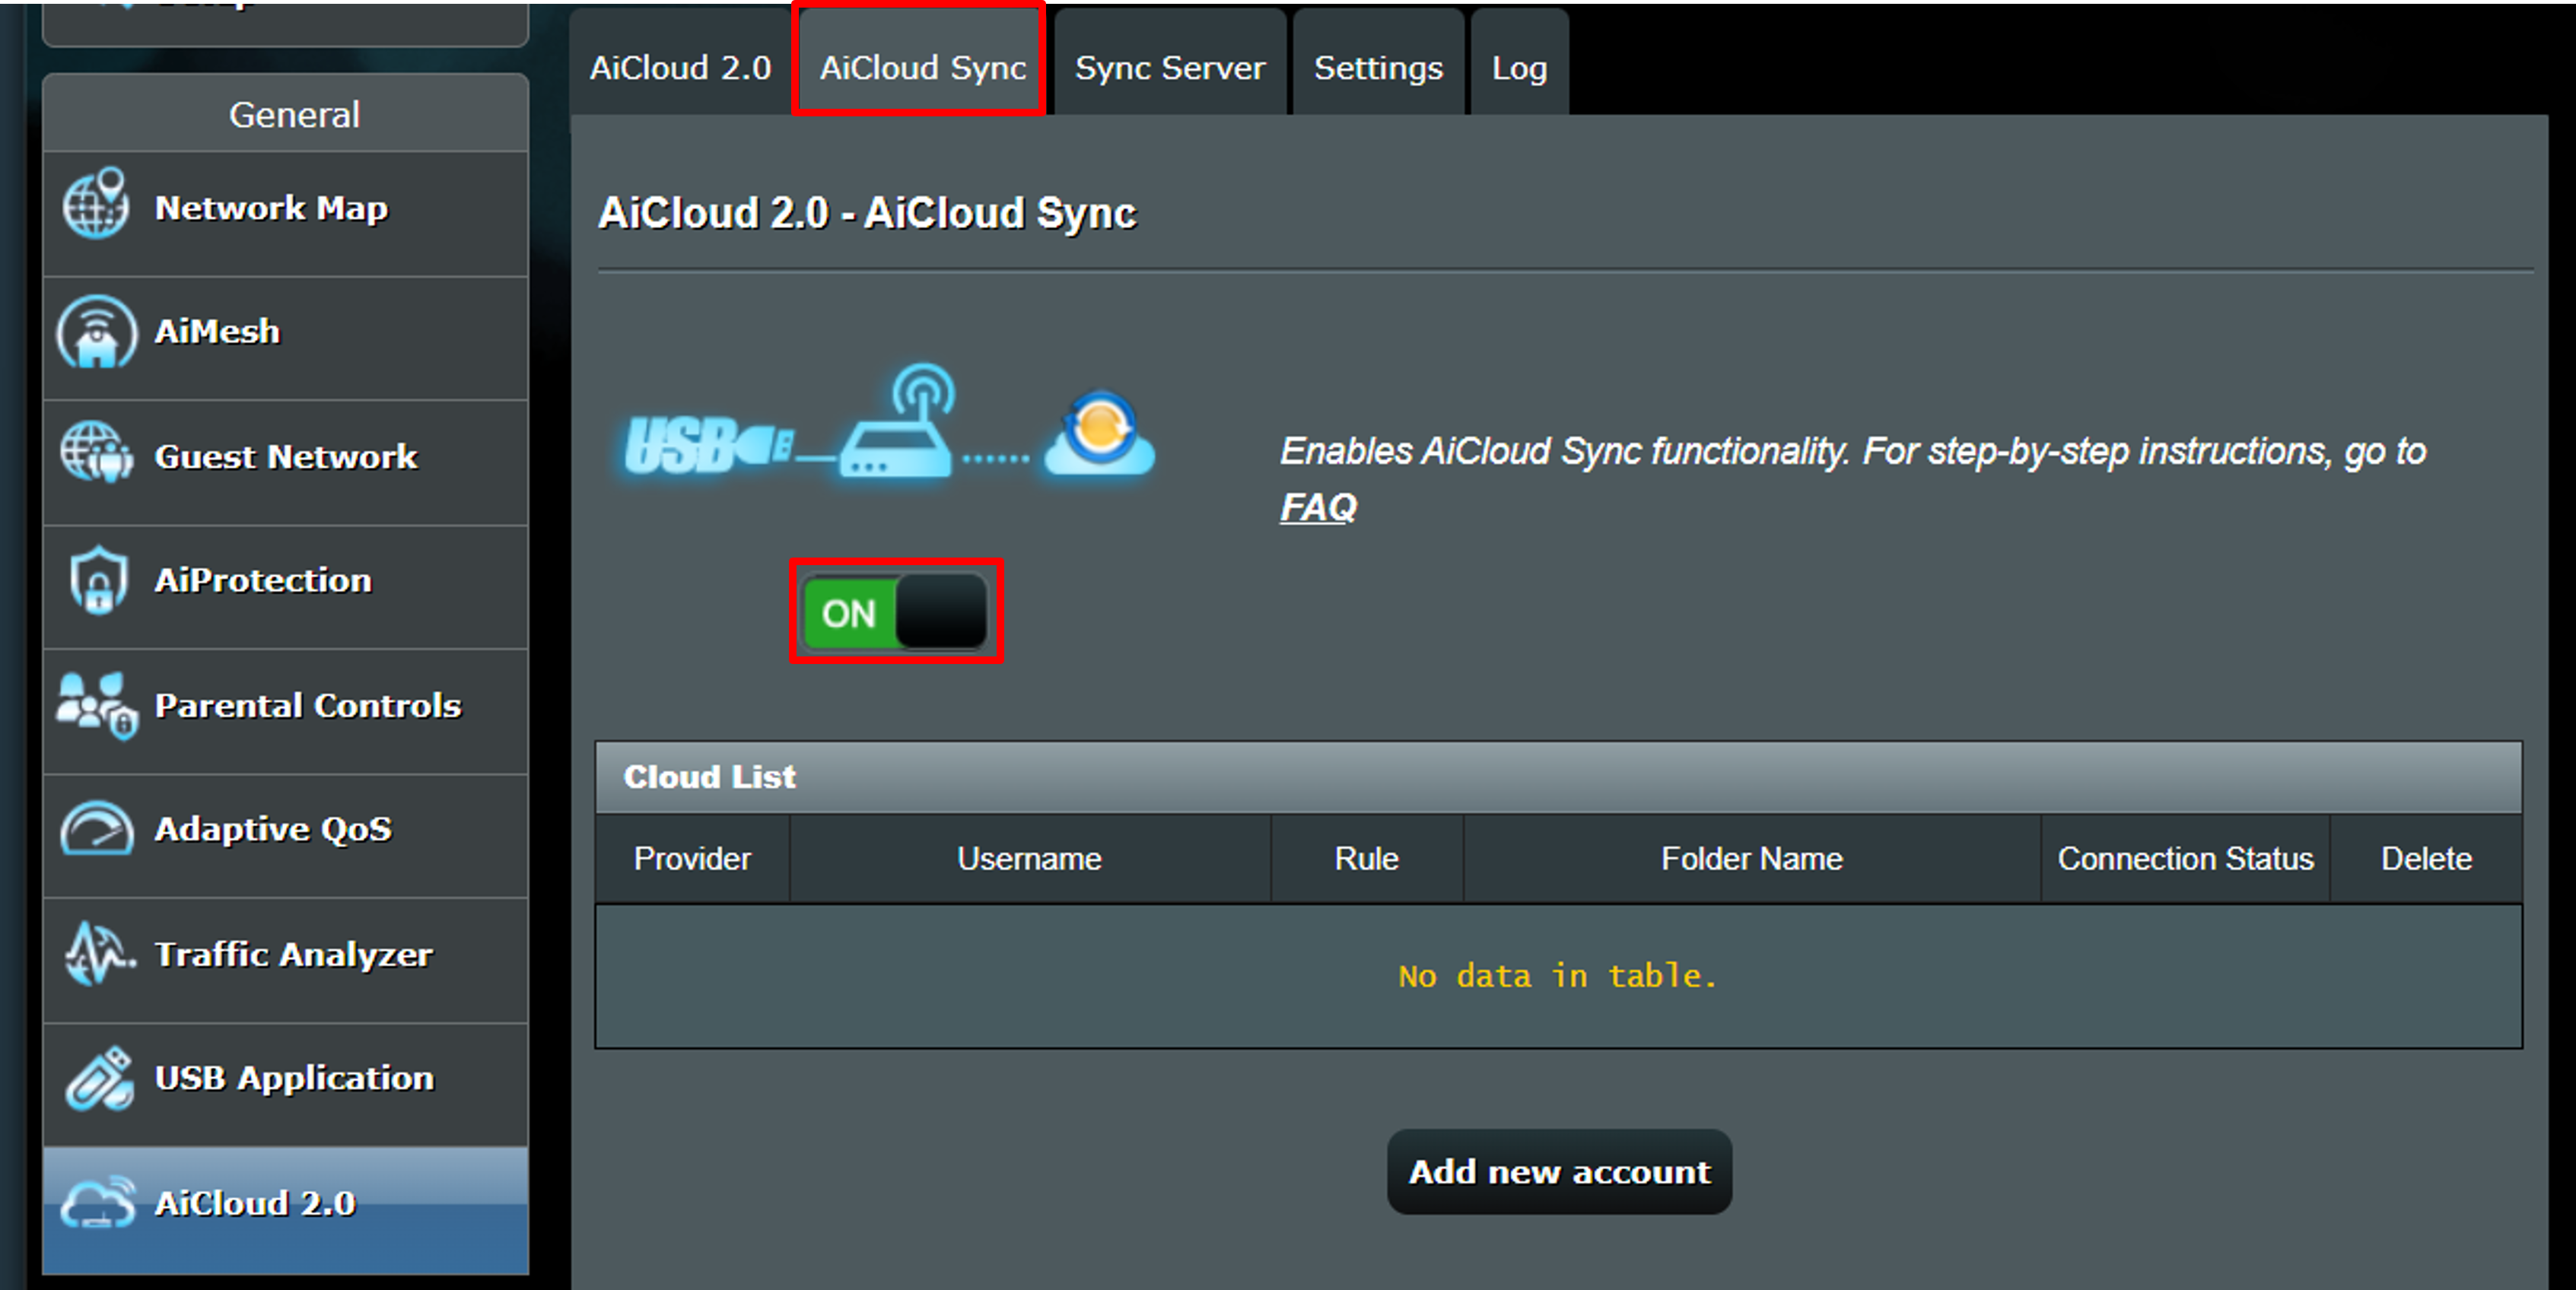Click the AiMesh house icon
Screen dimensions: 2576x1290
coord(96,331)
